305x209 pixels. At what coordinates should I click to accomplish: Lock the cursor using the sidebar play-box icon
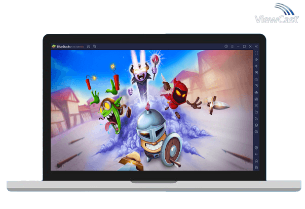coord(256,73)
